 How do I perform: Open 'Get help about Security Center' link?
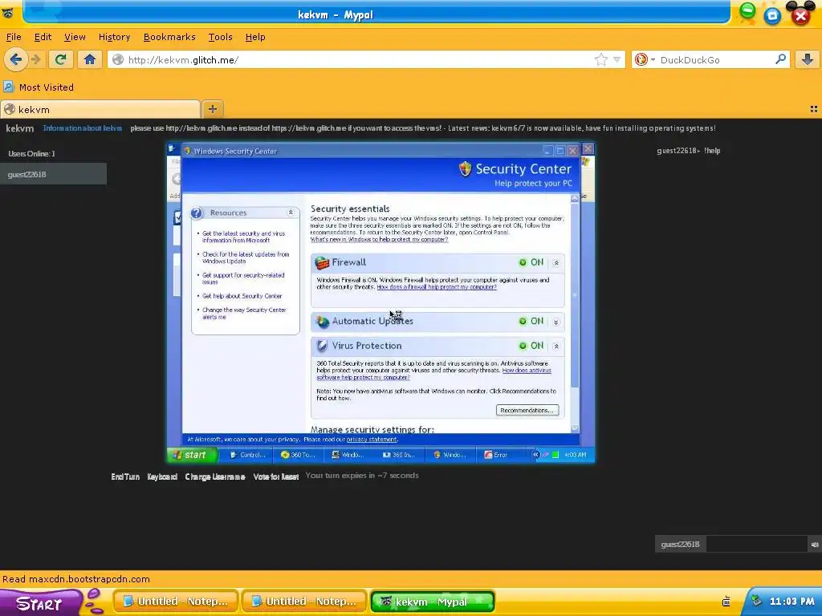pyautogui.click(x=242, y=296)
